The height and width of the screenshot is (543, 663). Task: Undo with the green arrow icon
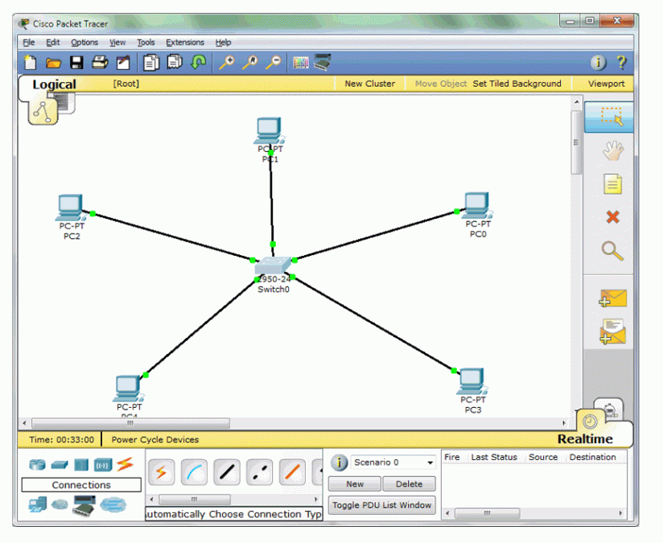[x=198, y=62]
